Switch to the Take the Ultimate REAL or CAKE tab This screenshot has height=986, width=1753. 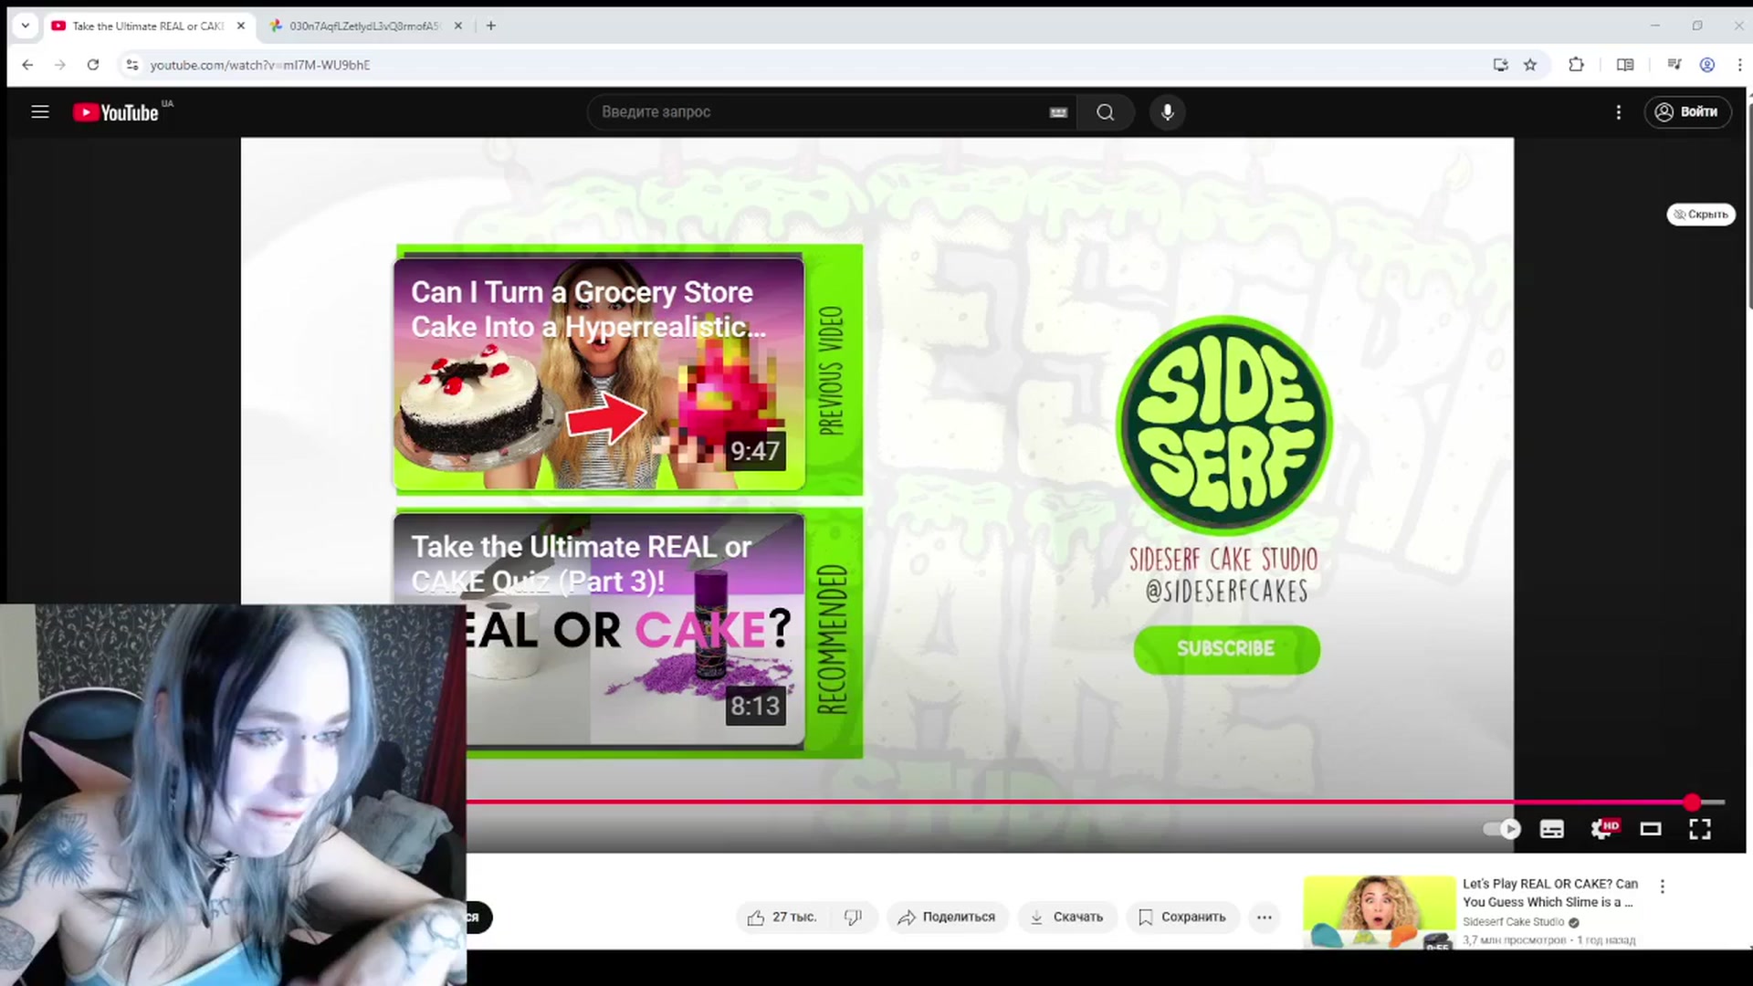146,26
